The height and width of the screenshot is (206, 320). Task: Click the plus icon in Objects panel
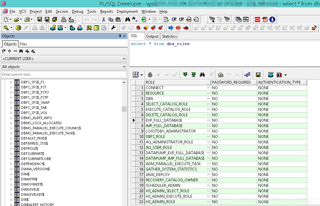[9, 51]
